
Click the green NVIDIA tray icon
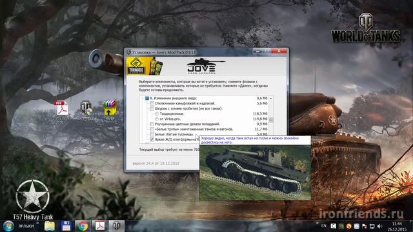[341, 226]
